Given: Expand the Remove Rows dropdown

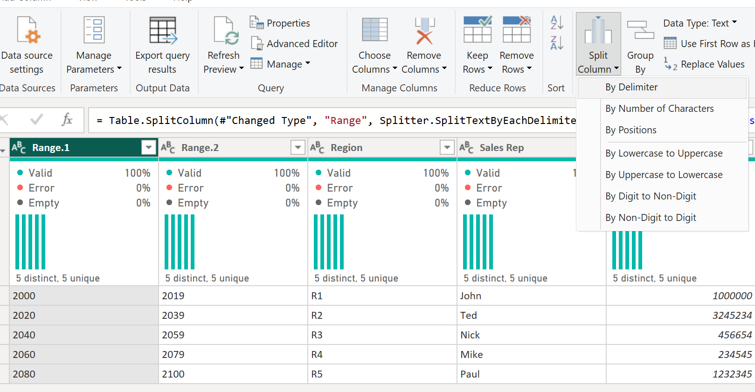Looking at the screenshot, I should pyautogui.click(x=516, y=69).
